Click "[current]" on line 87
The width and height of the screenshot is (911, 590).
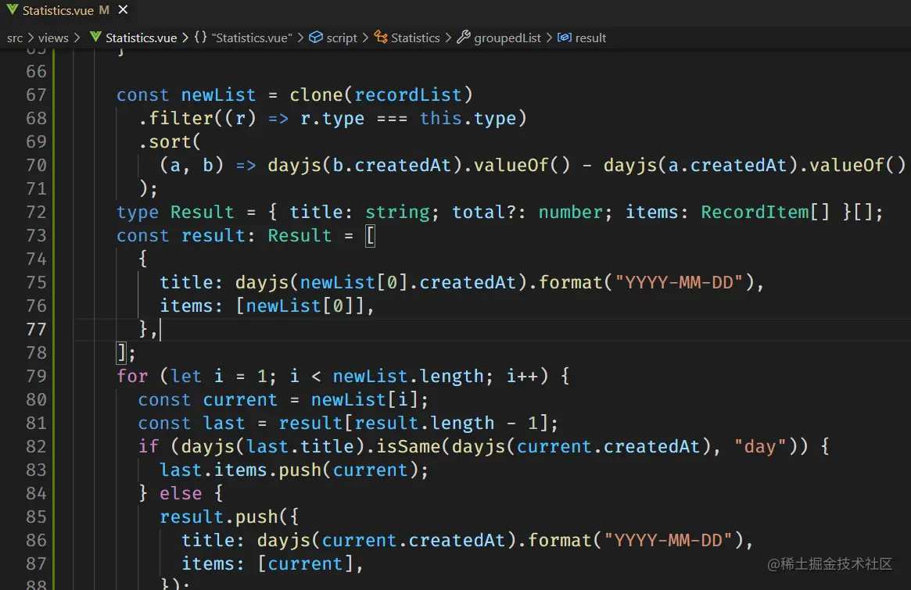click(305, 563)
